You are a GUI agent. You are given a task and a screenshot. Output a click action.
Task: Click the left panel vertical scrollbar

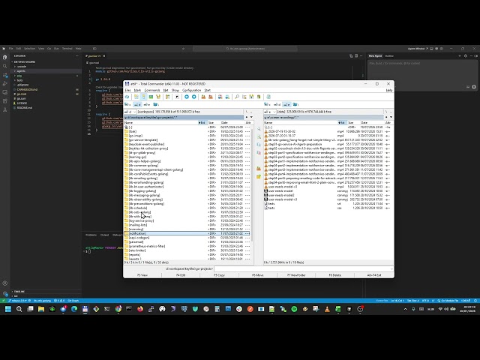point(252,184)
